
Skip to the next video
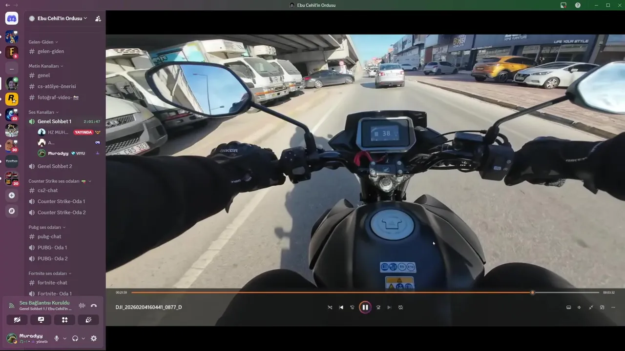pos(389,307)
